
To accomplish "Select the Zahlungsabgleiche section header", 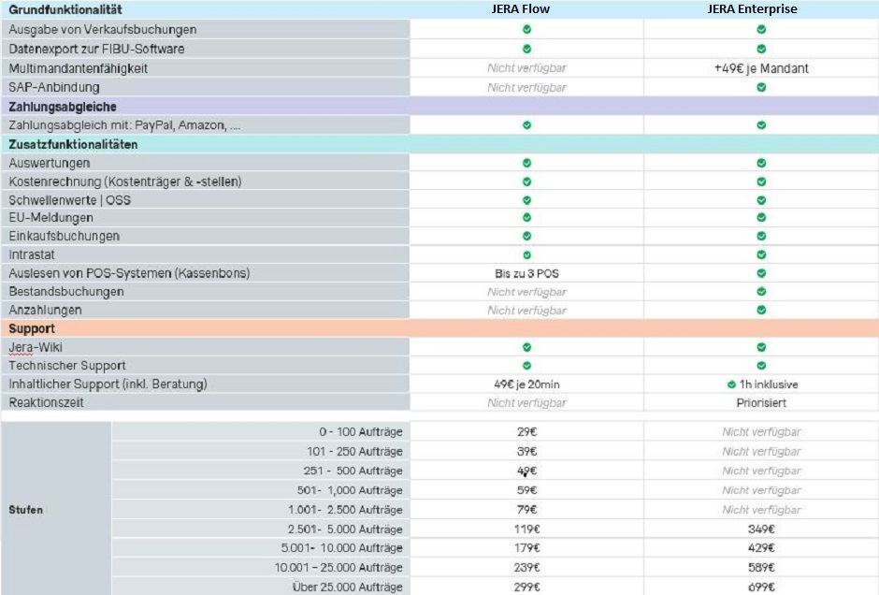I will pyautogui.click(x=63, y=107).
